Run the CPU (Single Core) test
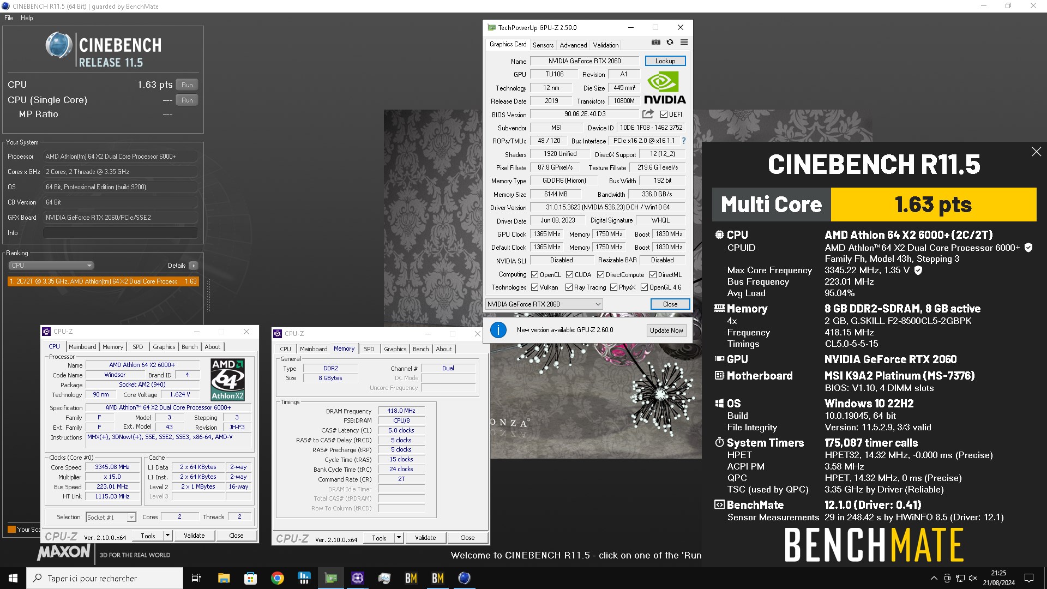Screen dimensions: 1047x589 coord(187,100)
